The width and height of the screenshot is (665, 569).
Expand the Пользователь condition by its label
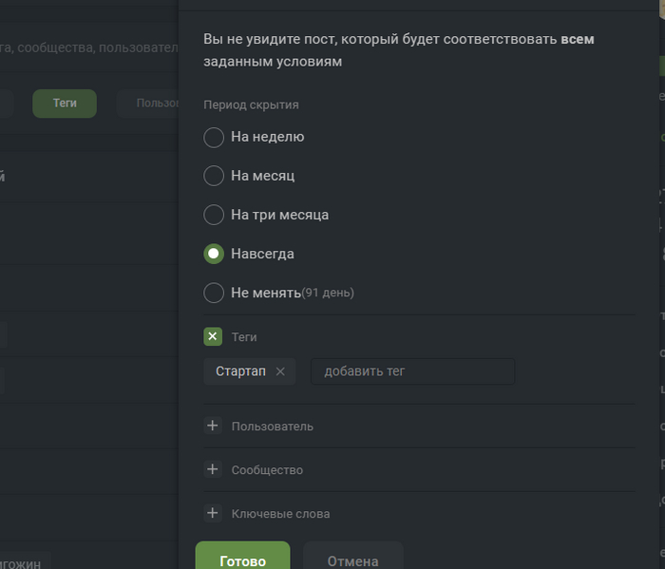point(273,427)
